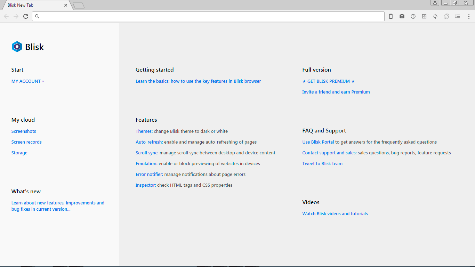Open Screenshots in My cloud
Screen dimensions: 475x267
tap(23, 131)
